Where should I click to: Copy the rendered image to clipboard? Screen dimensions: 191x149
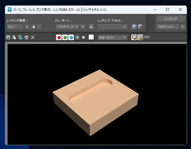click(14, 37)
